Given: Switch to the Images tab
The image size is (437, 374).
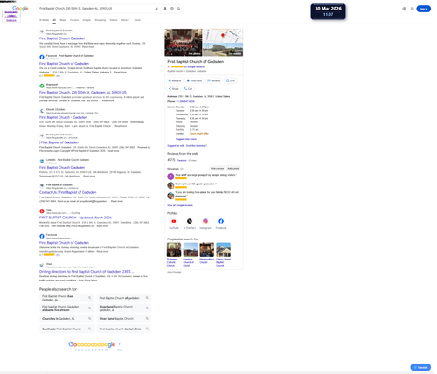Looking at the screenshot, I should [87, 20].
